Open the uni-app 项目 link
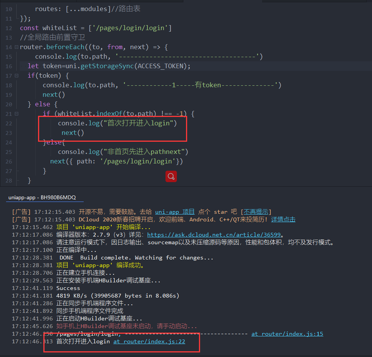 [175, 212]
